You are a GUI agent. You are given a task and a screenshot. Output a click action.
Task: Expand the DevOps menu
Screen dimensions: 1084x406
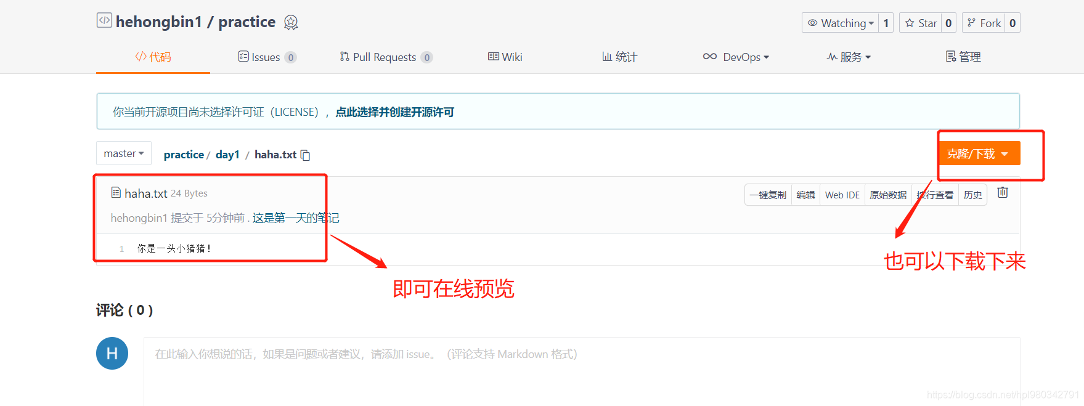736,57
